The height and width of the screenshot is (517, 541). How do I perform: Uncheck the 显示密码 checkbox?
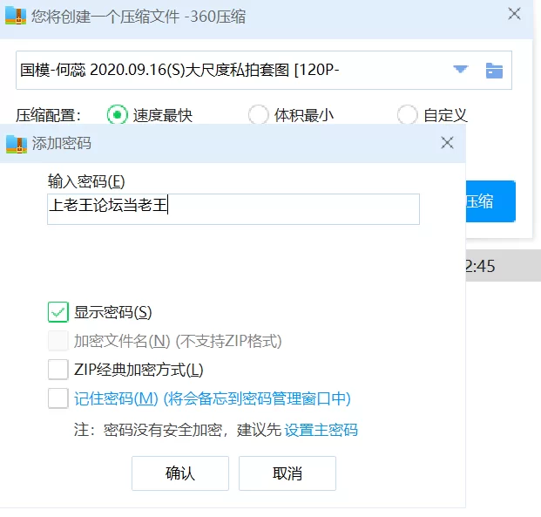[x=58, y=312]
